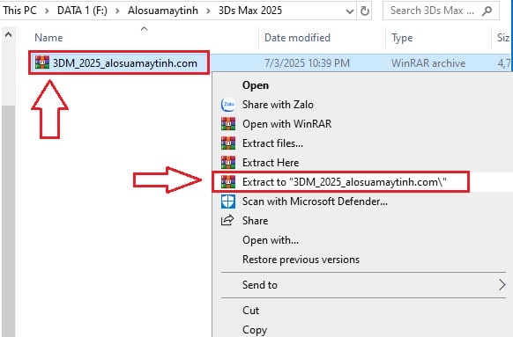The height and width of the screenshot is (337, 513).
Task: Click WinRAR icon beside Extract files...
Action: 228,143
